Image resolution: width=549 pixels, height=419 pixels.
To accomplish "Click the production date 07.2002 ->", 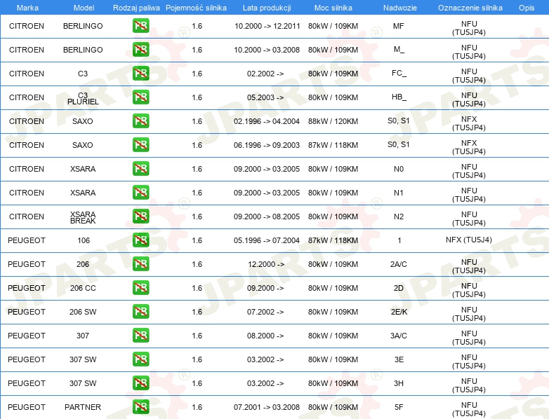I will pos(265,312).
